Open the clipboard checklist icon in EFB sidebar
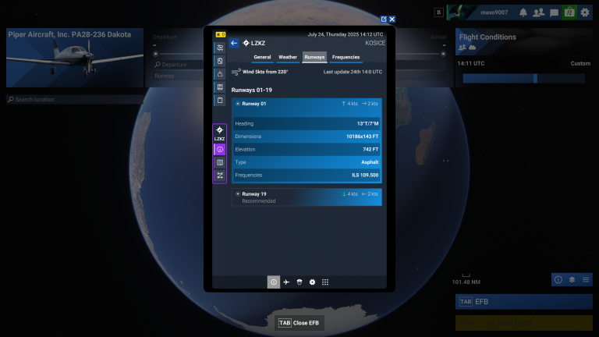 pos(220,100)
